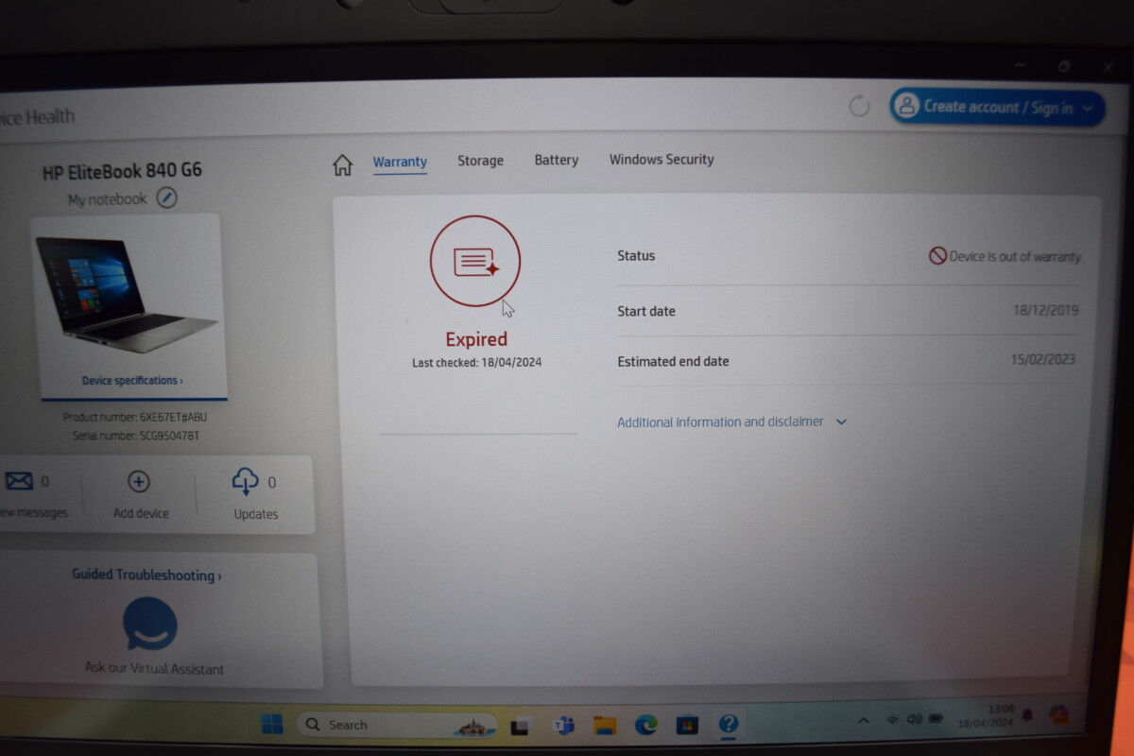
Task: Switch to the Battery tab
Action: [557, 160]
